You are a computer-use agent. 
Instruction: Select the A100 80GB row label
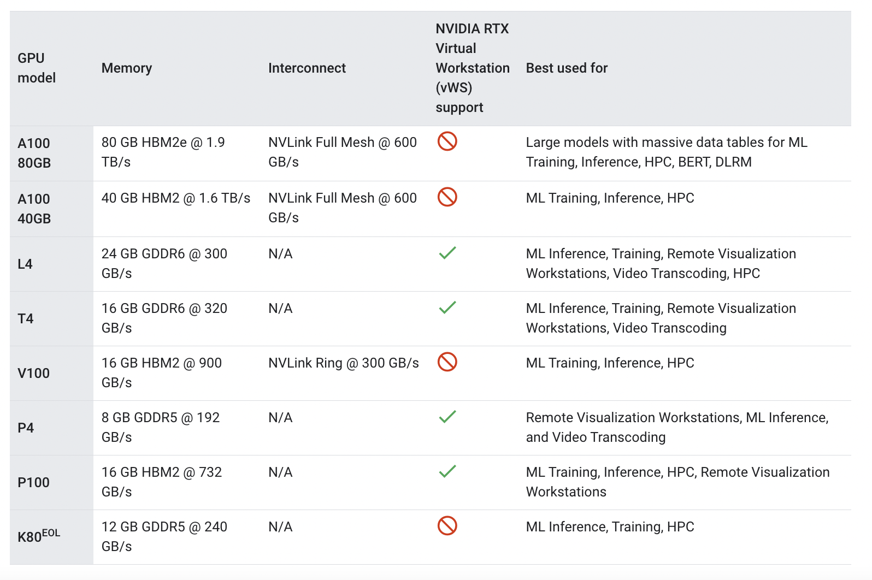point(34,153)
